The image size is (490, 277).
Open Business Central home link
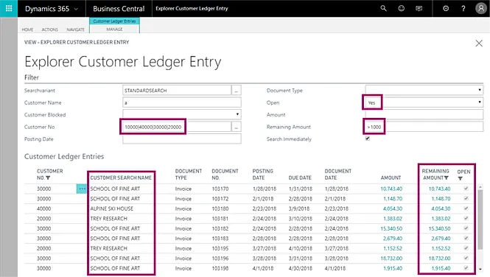(119, 9)
